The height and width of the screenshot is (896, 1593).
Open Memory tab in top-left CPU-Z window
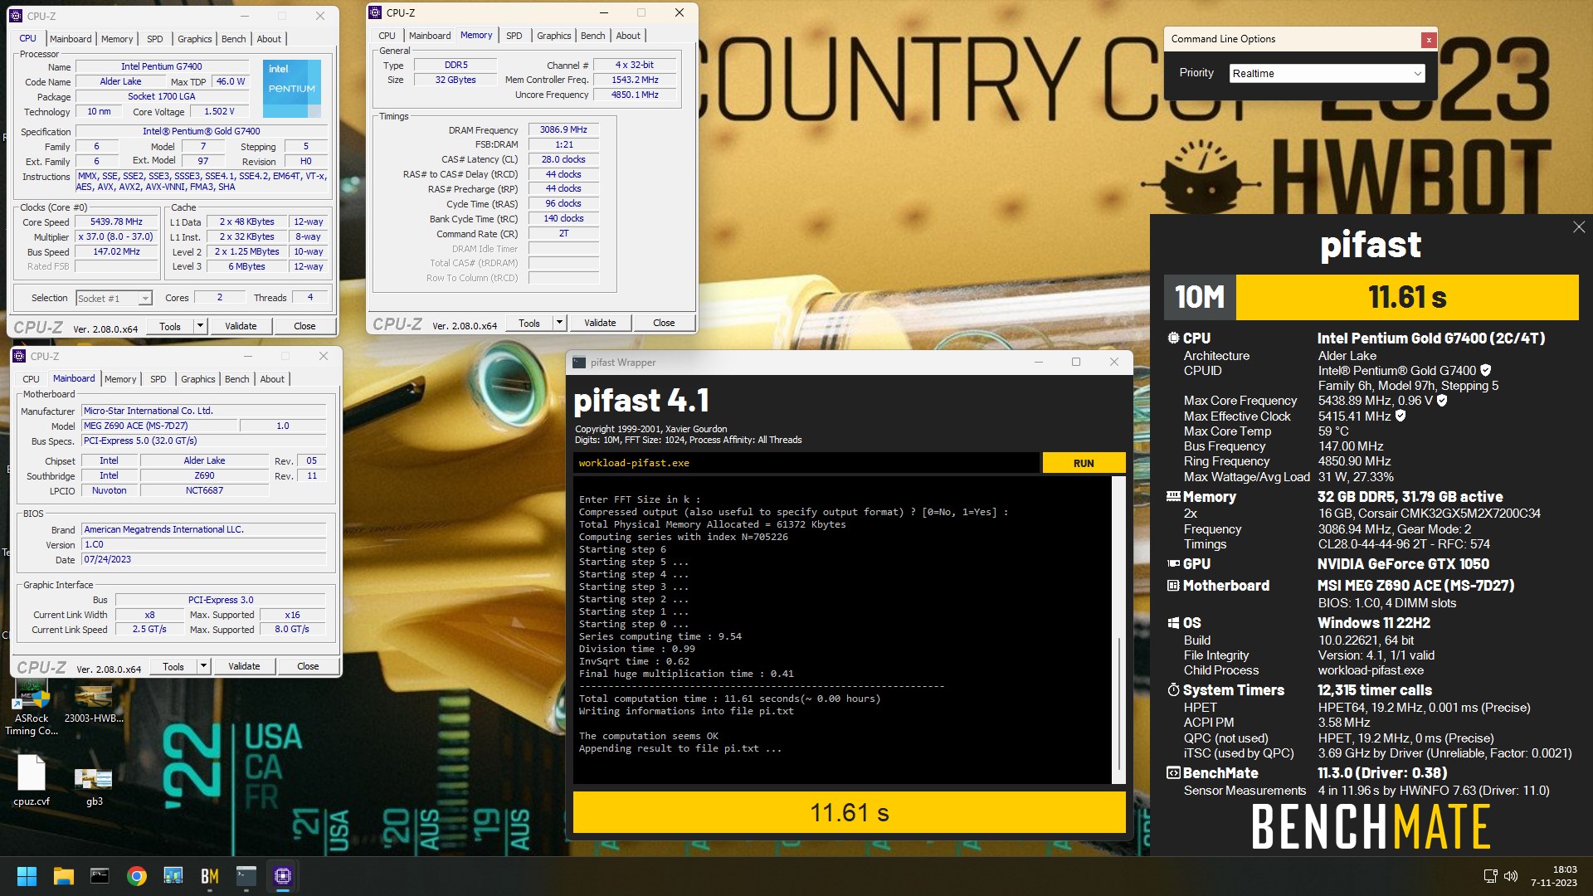(x=117, y=39)
